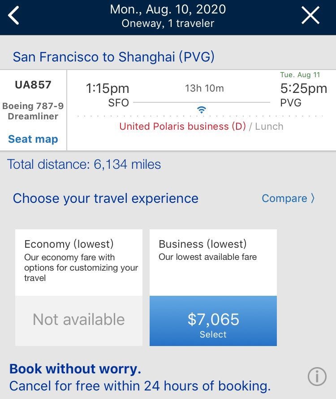The height and width of the screenshot is (399, 336).
Task: Open the info icon beside Book without worry
Action: pyautogui.click(x=317, y=377)
